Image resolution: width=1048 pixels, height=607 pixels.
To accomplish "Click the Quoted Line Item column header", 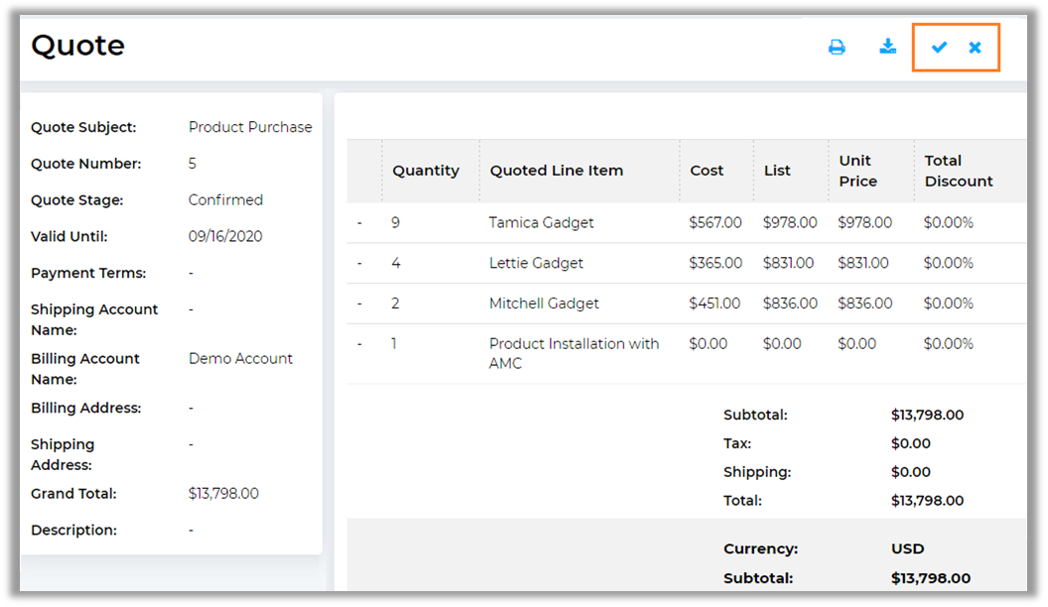I will 556,171.
